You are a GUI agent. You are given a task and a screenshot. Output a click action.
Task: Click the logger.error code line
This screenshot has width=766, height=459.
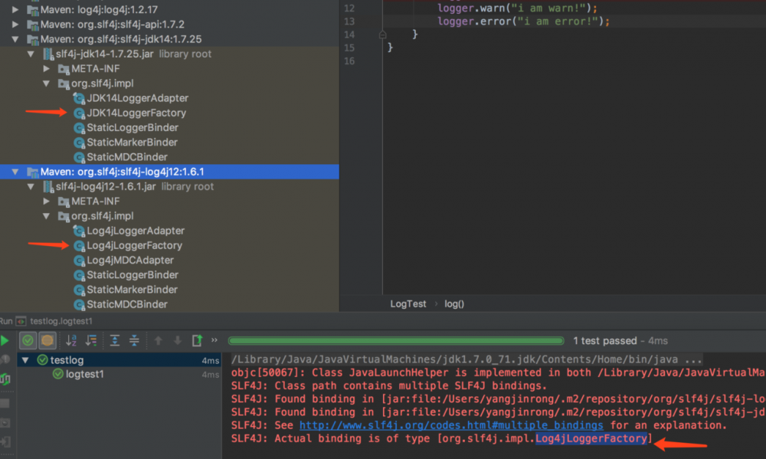(524, 21)
